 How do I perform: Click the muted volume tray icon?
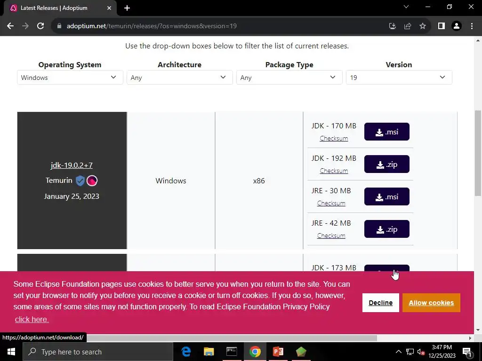coord(421,352)
